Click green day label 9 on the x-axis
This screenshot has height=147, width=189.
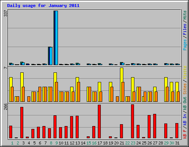[x=56, y=143]
